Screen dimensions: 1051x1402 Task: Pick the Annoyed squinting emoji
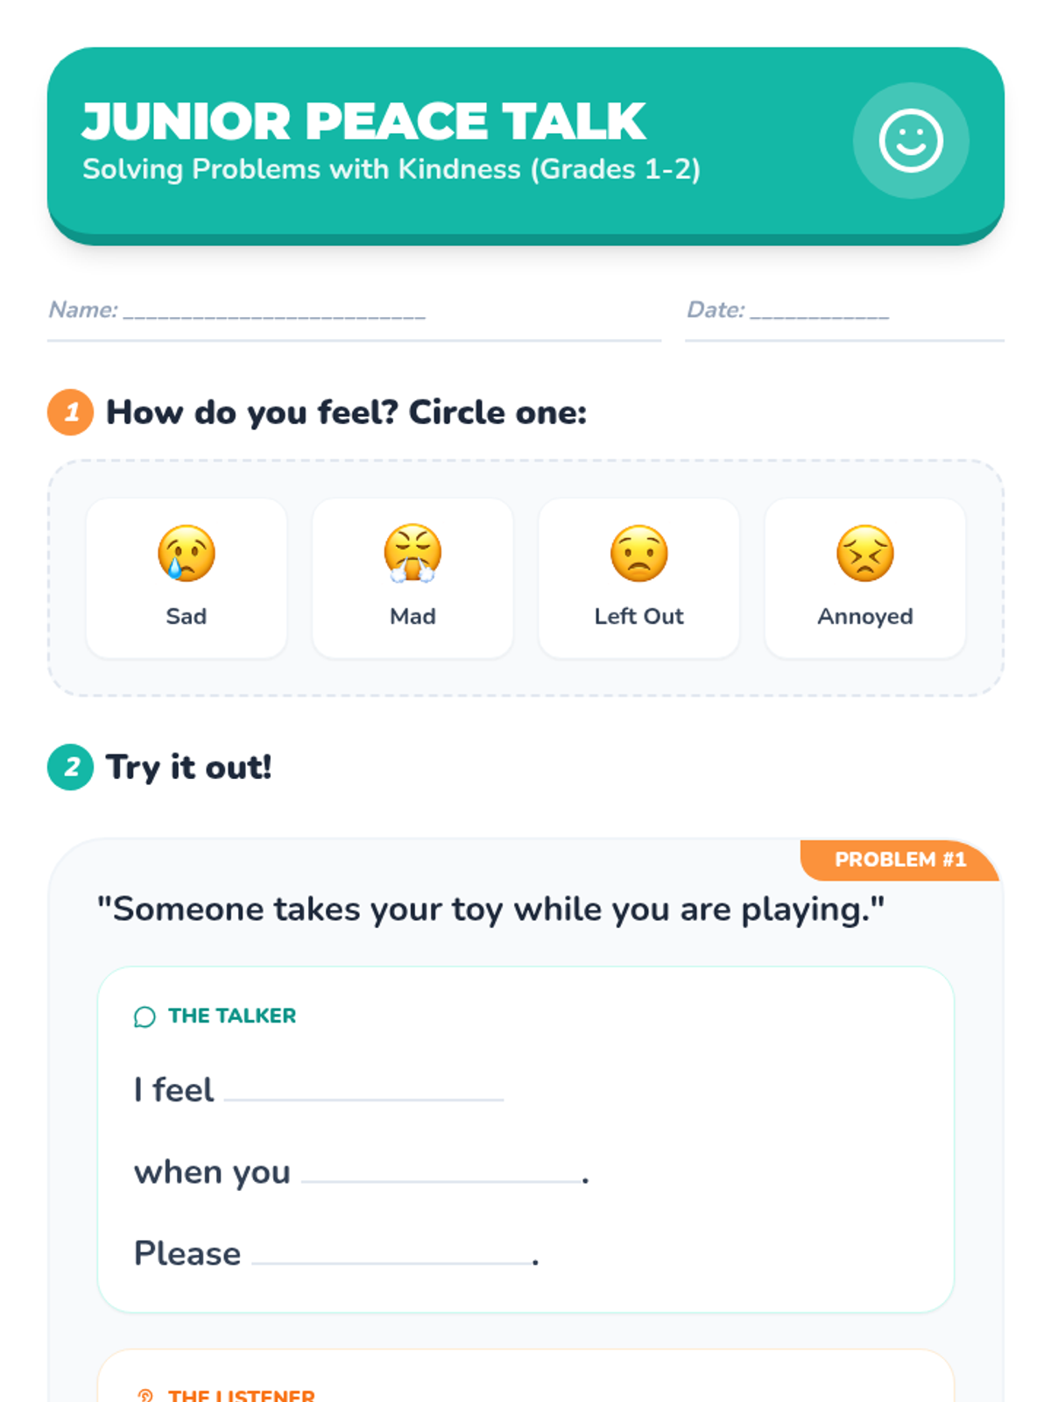pos(865,553)
